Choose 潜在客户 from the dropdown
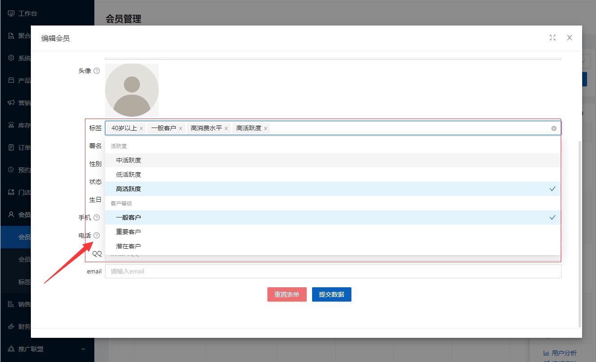Screen dimensions: 596x362 click(x=333, y=246)
